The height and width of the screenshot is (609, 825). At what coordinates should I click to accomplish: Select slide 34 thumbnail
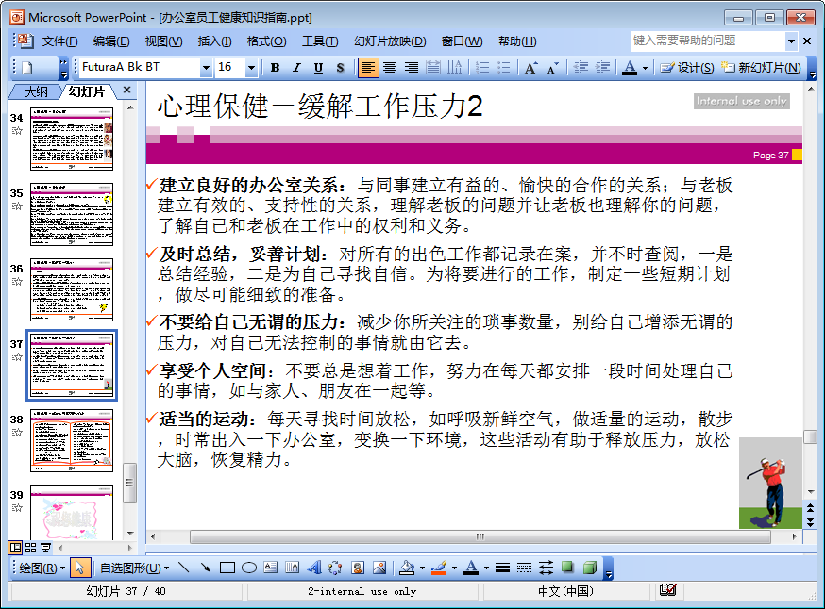72,139
